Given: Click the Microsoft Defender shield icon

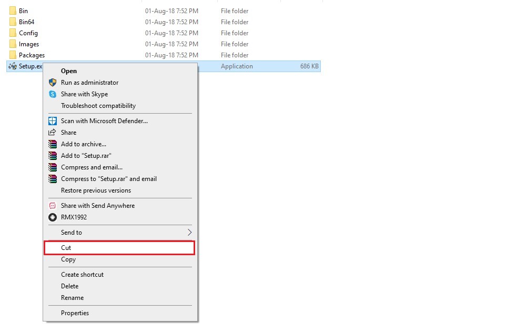Looking at the screenshot, I should [53, 120].
